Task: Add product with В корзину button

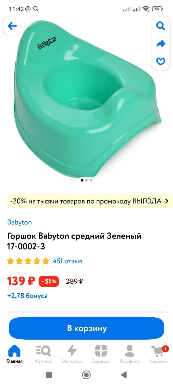Action: pyautogui.click(x=86, y=328)
